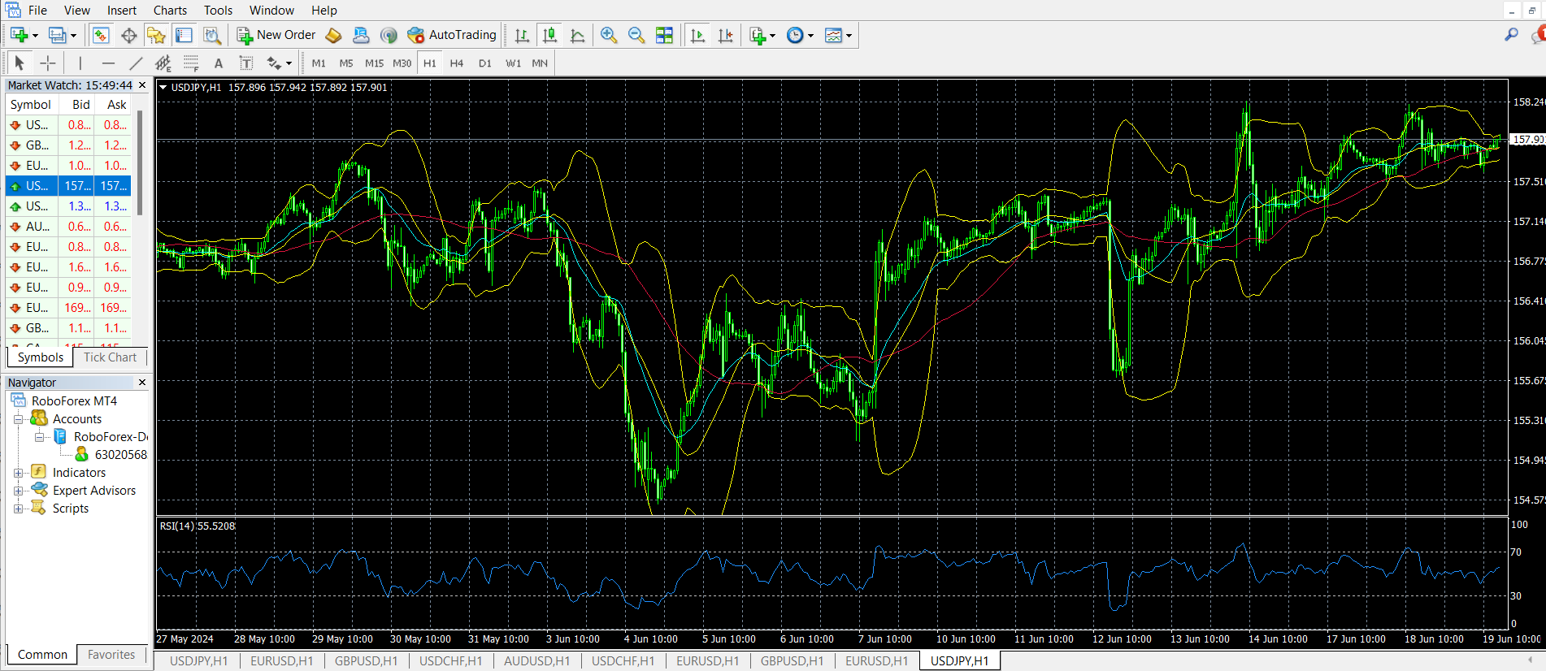Select the Trendline drawing tool
The image size is (1546, 671).
[136, 63]
